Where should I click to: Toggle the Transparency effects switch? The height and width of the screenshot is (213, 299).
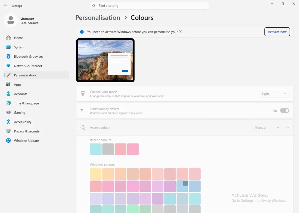pos(285,111)
